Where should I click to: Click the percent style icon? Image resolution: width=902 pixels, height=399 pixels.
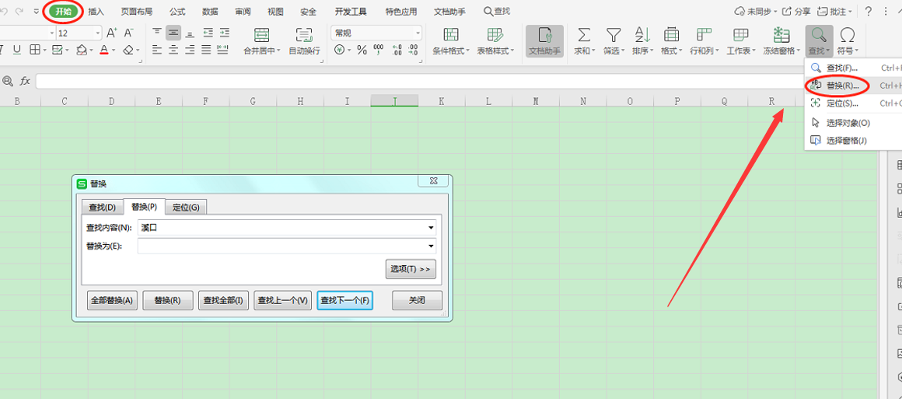tap(362, 50)
